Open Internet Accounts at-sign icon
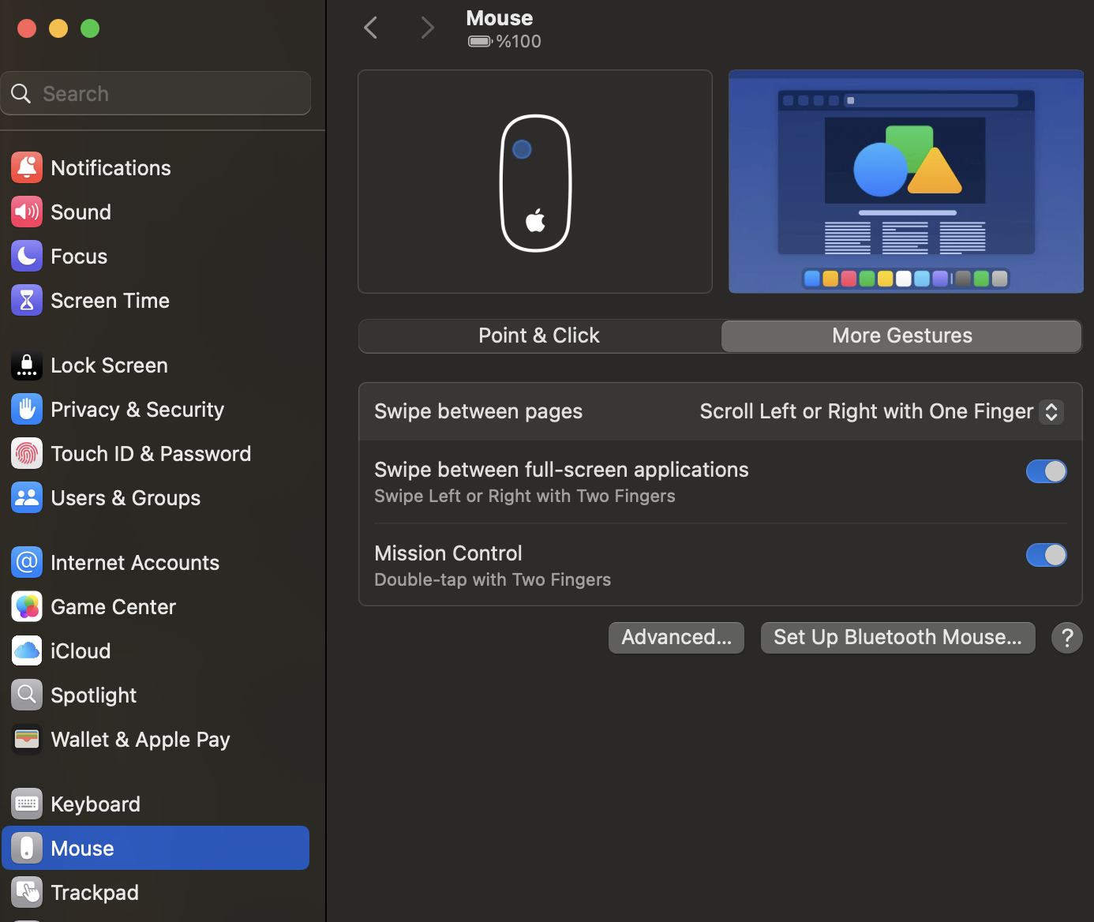Image resolution: width=1094 pixels, height=922 pixels. 27,562
